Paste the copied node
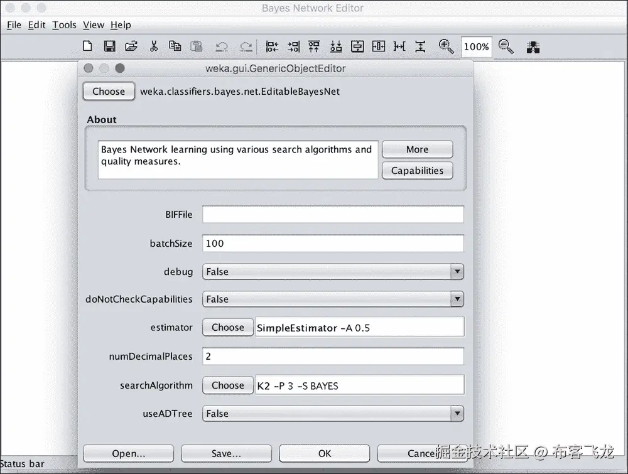 point(196,46)
